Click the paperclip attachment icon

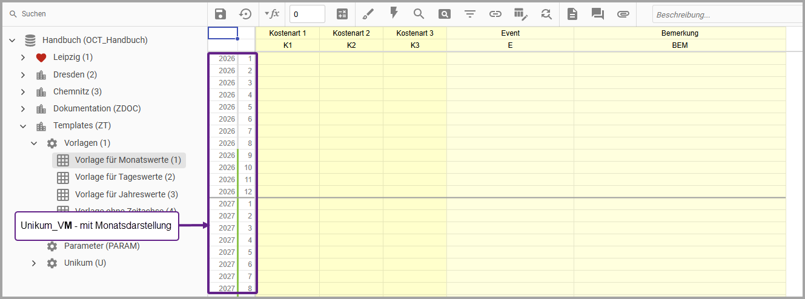click(623, 14)
